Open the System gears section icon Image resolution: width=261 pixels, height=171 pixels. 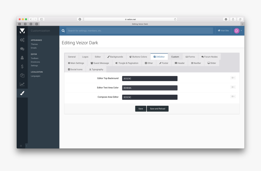[22, 40]
